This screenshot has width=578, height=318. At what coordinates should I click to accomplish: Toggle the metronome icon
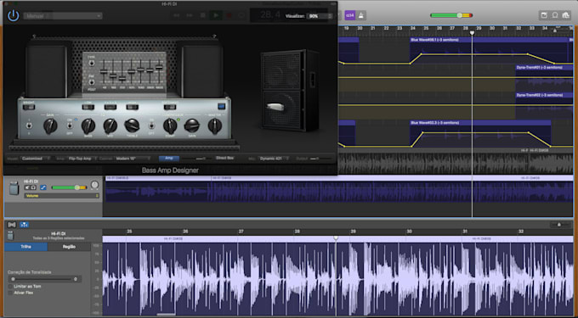pyautogui.click(x=361, y=15)
